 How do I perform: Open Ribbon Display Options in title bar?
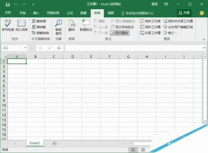pyautogui.click(x=166, y=4)
